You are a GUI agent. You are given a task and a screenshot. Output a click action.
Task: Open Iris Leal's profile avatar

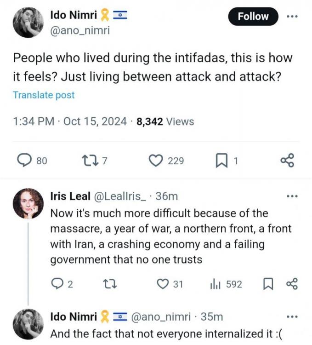28,203
